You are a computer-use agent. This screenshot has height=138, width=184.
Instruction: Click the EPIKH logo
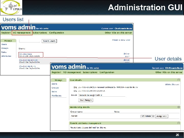pos(11,7)
